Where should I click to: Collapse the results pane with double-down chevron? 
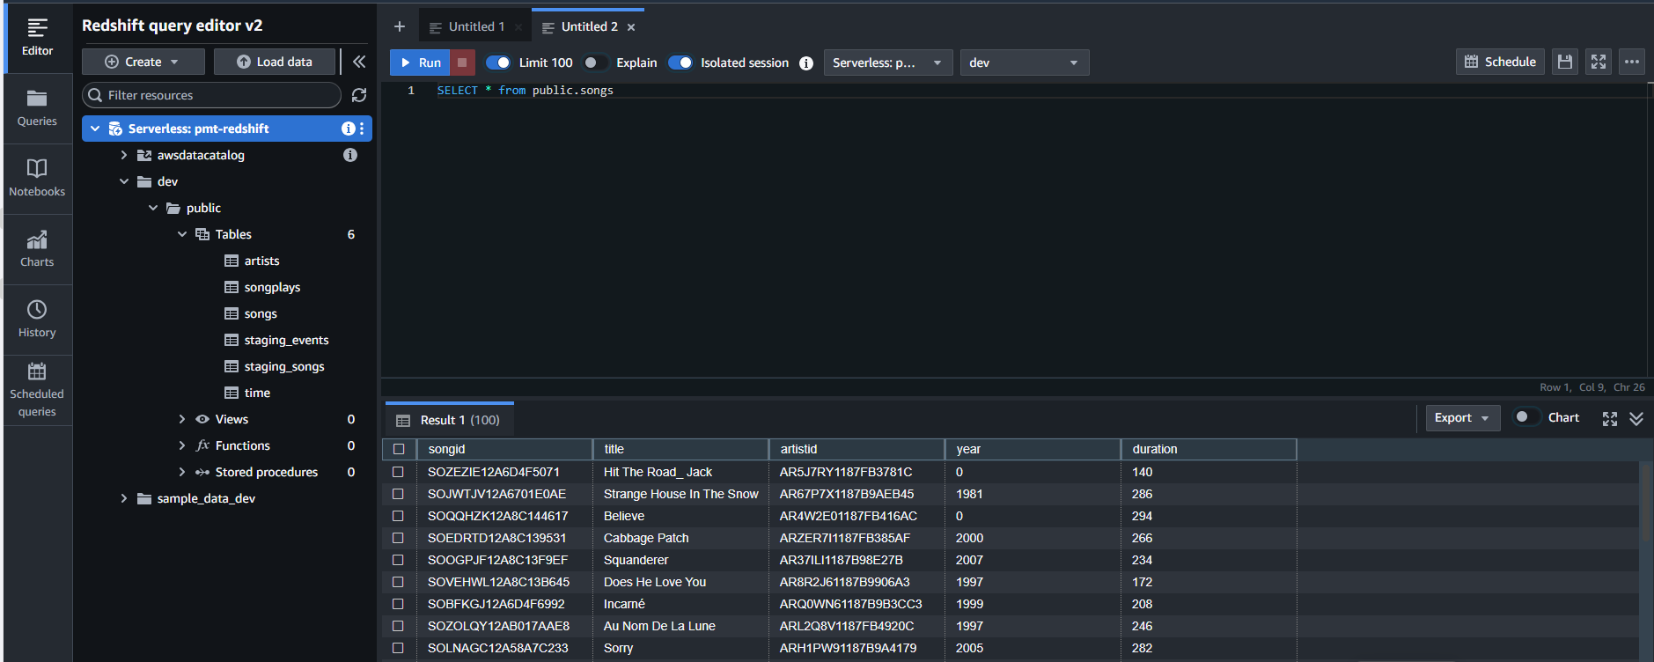pyautogui.click(x=1636, y=419)
